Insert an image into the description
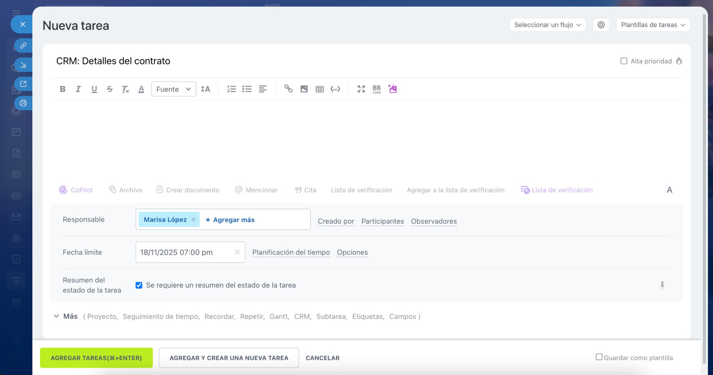This screenshot has height=375, width=713. coord(304,89)
